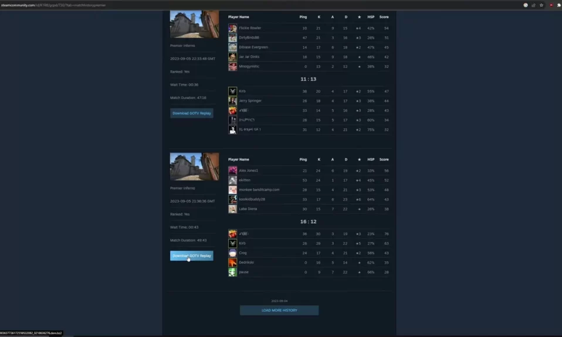Viewport: 562px width, 337px height.
Task: Open Jar Jar Dinks' avatar
Action: click(x=233, y=57)
